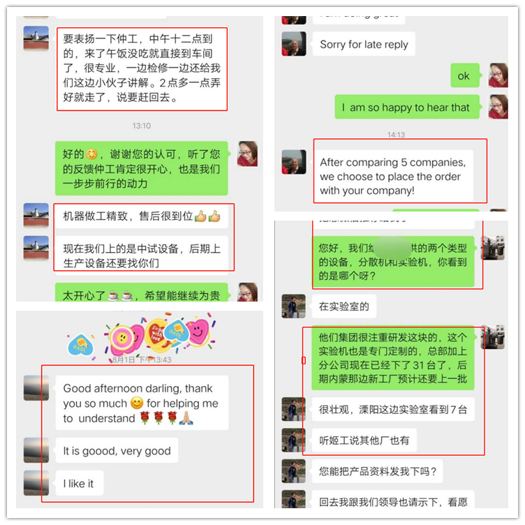Tap the '听姬工说其他厂也有' message bubble
525x525 pixels.
(x=364, y=440)
